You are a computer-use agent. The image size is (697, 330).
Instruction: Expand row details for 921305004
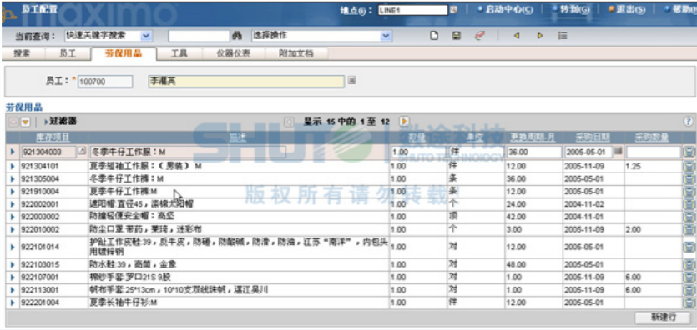[13, 178]
